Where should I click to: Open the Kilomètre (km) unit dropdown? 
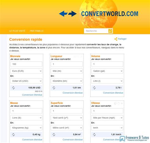pyautogui.click(x=67, y=81)
